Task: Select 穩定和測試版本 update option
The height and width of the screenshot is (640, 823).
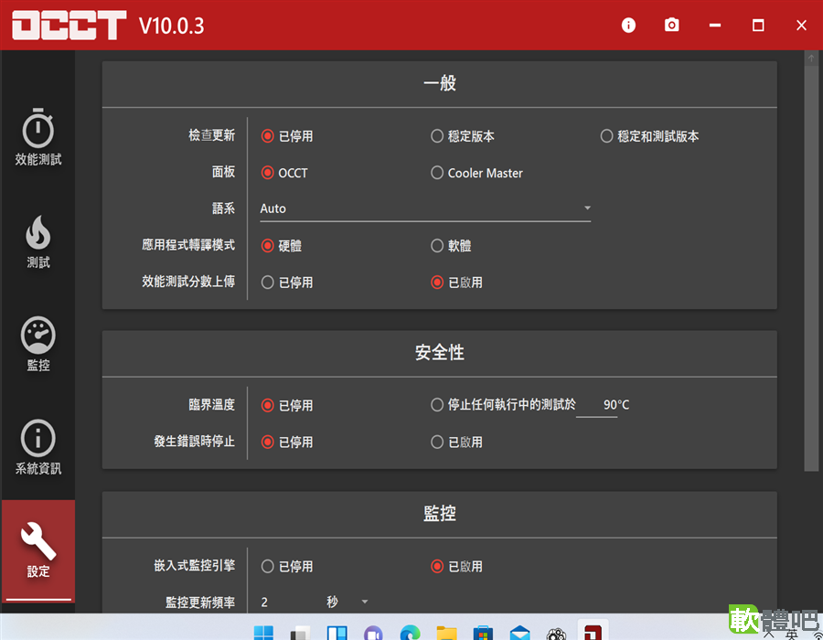Action: click(649, 136)
